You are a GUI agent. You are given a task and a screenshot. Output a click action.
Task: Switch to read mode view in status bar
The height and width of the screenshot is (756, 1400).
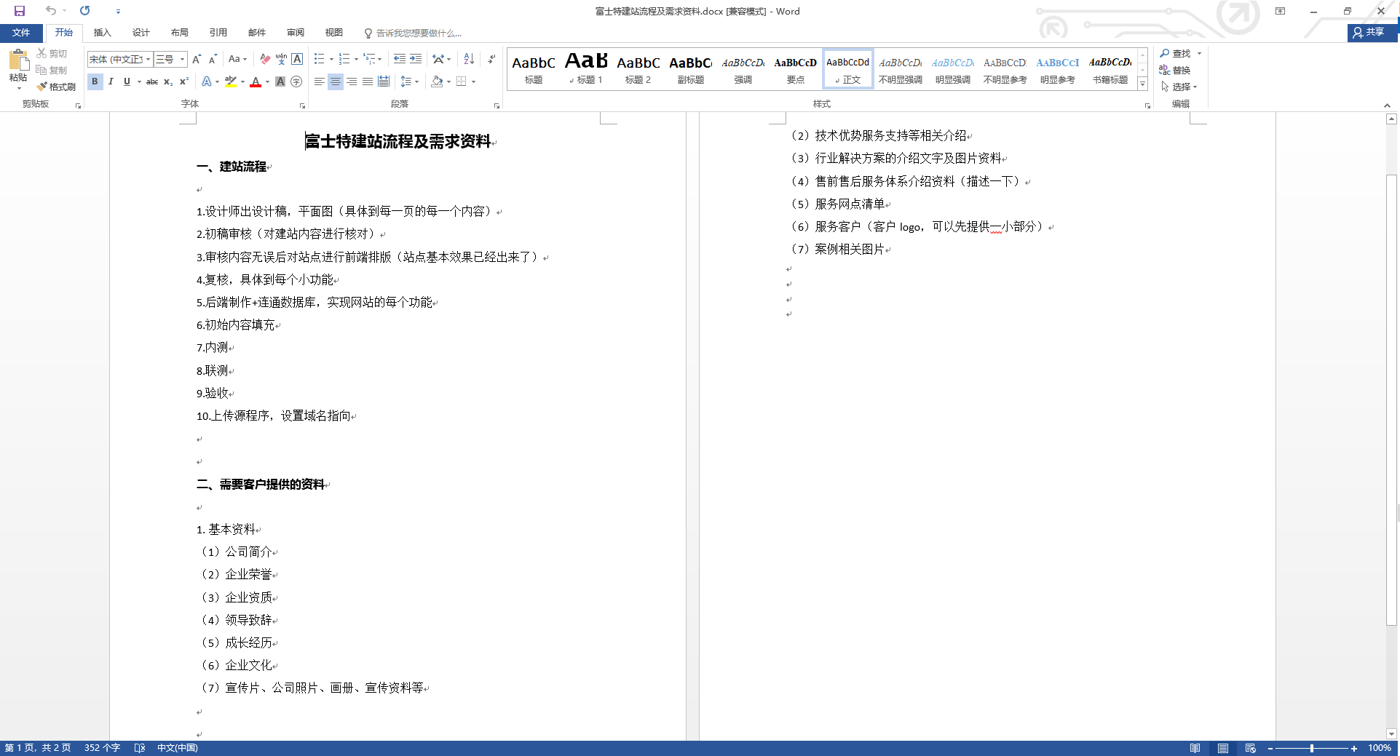tap(1195, 748)
